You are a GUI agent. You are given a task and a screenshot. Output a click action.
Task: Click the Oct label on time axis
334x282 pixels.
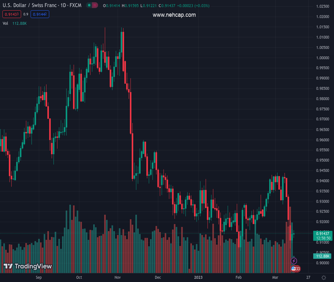tap(79, 278)
